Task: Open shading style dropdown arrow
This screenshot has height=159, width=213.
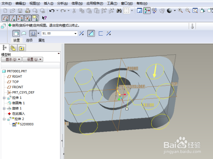Action: (x=175, y=11)
